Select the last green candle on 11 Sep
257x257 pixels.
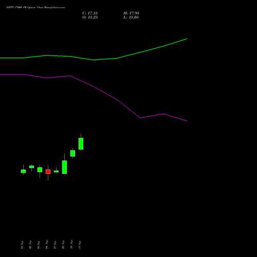coord(81,143)
